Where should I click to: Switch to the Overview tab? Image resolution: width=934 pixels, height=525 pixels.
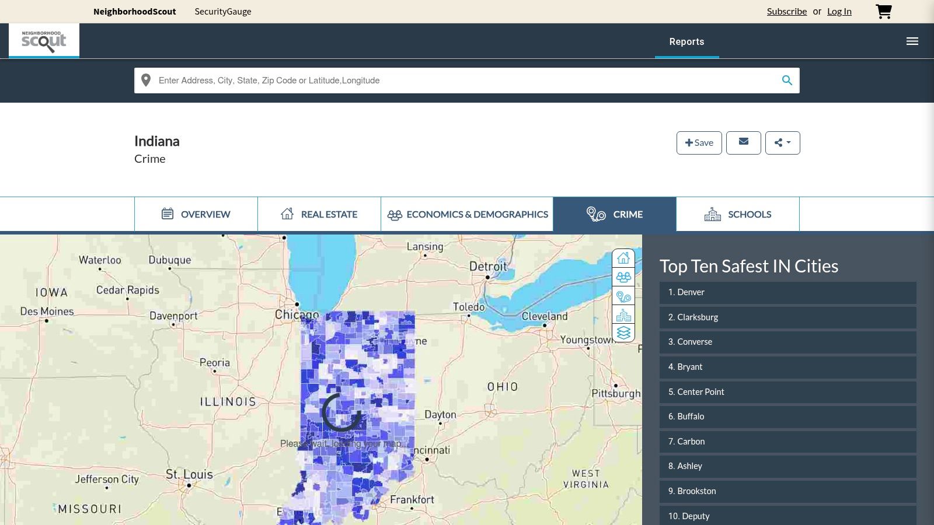[x=196, y=214]
